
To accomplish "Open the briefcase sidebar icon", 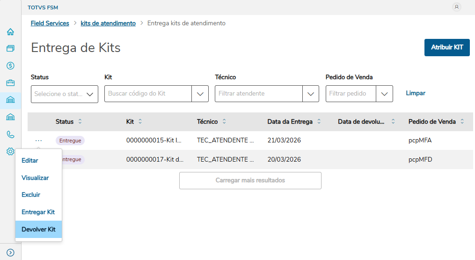I will [x=10, y=83].
